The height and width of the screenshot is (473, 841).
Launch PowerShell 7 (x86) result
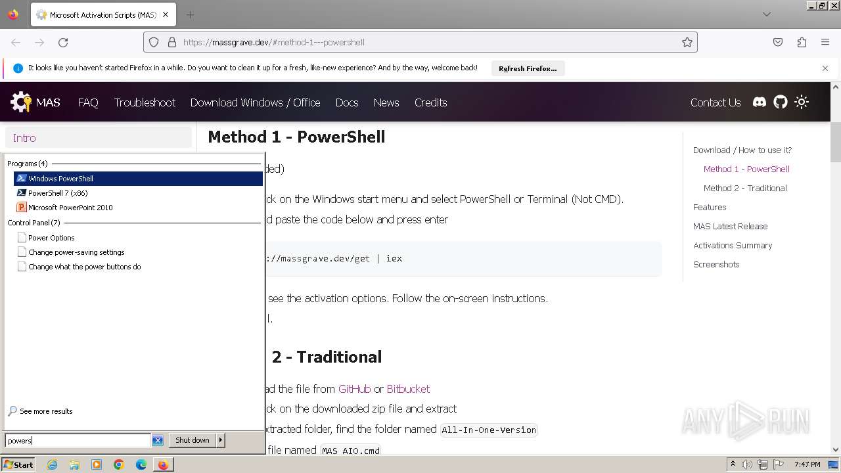(x=58, y=193)
